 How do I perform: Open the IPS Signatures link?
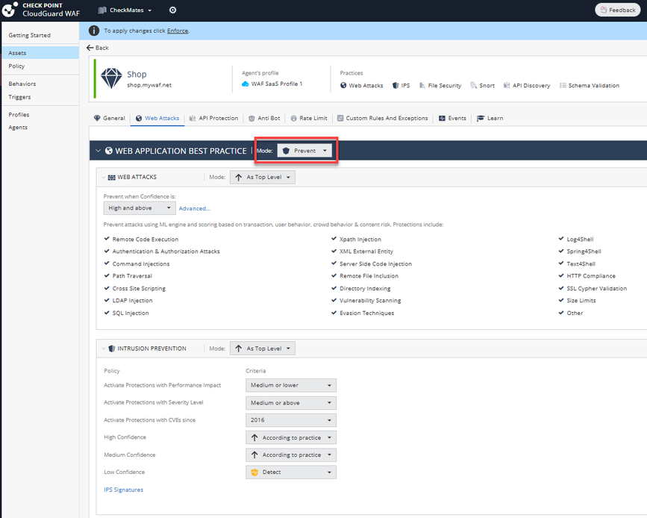pos(123,490)
